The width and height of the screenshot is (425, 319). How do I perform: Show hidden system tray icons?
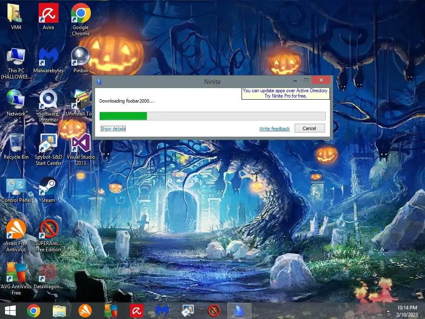click(x=388, y=311)
